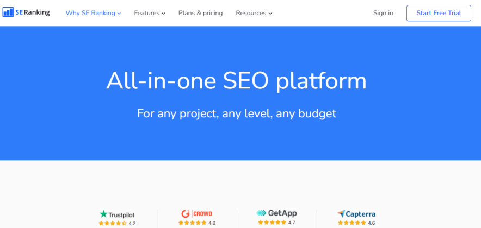This screenshot has height=228, width=481.
Task: Click the G2 Crowd star rating
Action: 192,223
